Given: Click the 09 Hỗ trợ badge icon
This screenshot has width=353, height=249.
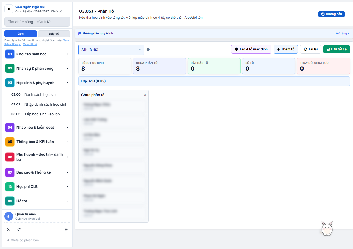Looking at the screenshot, I should 10,201.
